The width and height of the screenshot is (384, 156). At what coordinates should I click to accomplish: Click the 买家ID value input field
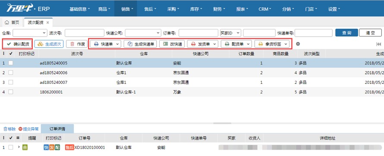[259, 33]
